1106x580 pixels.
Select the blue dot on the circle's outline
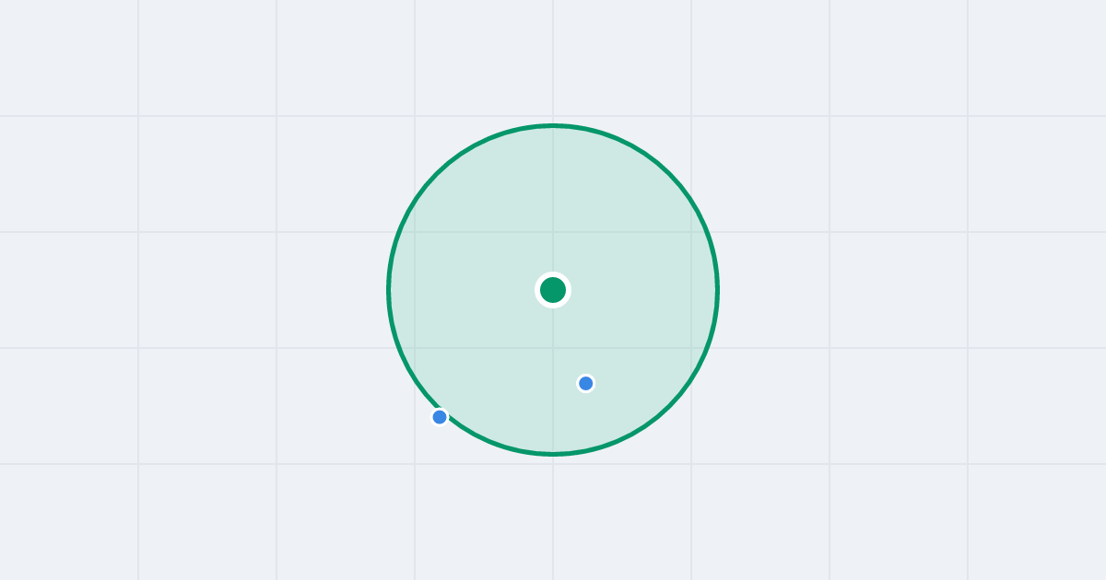[440, 417]
